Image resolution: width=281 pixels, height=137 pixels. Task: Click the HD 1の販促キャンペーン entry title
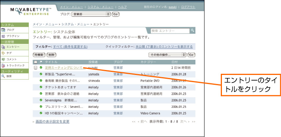tap(64, 114)
